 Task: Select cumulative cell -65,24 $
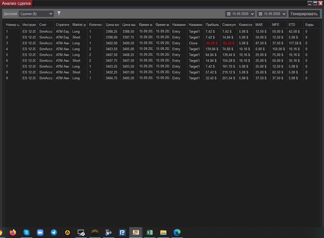(229, 43)
